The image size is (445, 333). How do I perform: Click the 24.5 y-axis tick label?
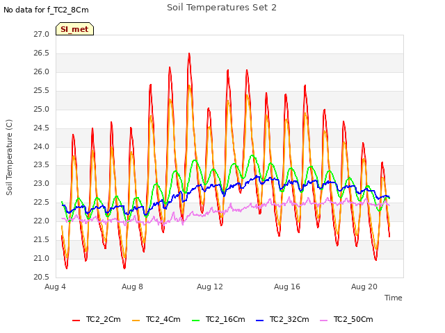pos(42,128)
